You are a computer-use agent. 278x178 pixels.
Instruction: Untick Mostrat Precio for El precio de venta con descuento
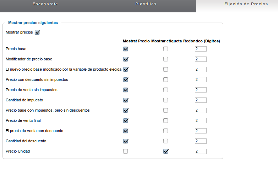126,131
